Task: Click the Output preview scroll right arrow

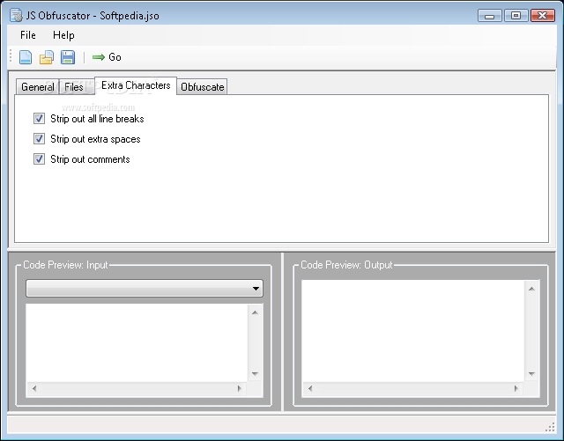Action: [x=516, y=388]
